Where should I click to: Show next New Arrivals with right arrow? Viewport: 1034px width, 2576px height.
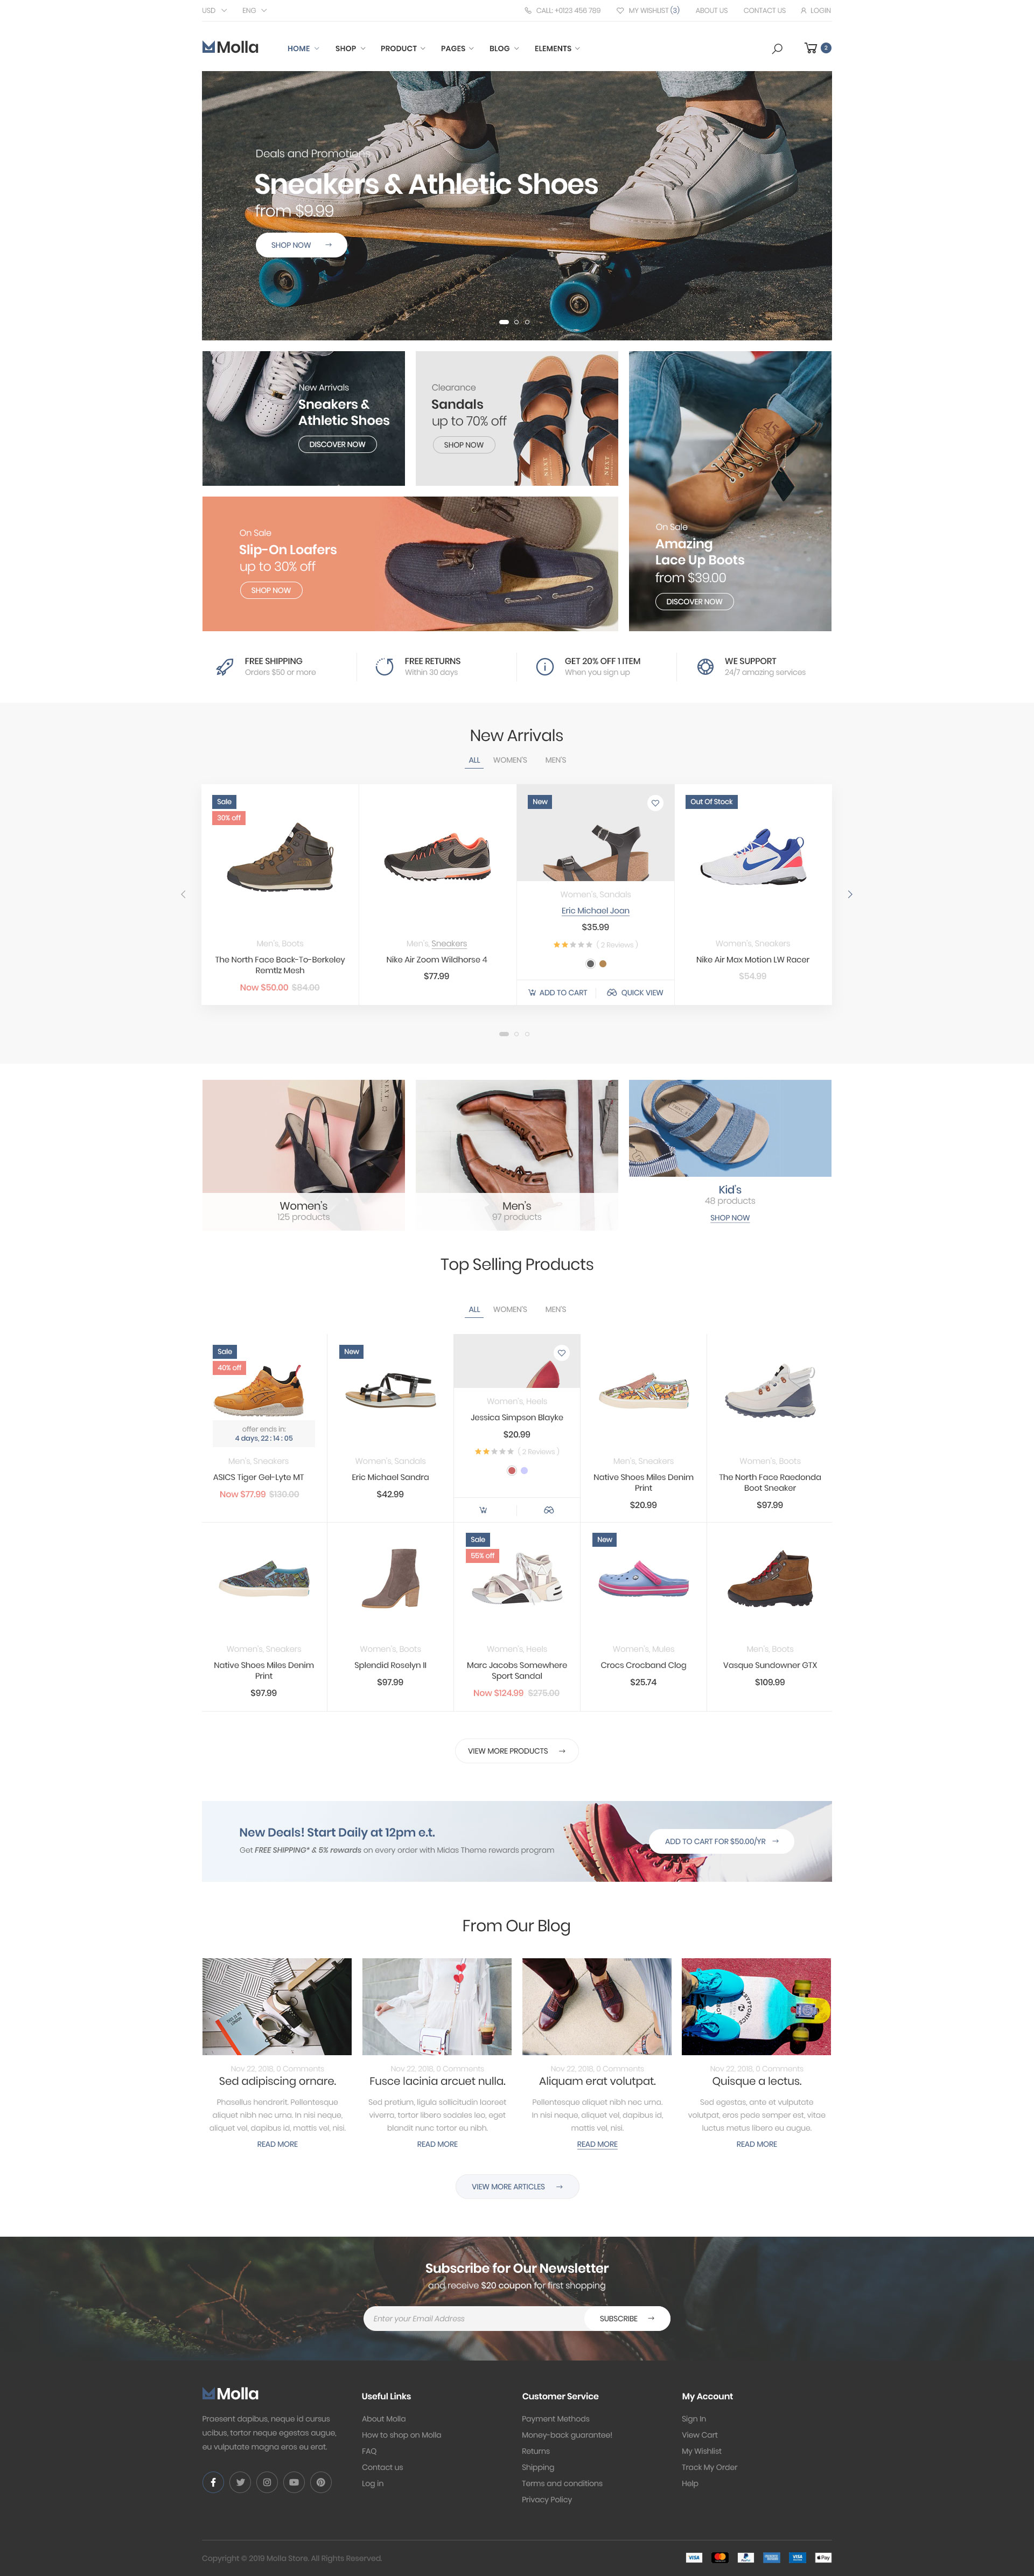(x=850, y=895)
